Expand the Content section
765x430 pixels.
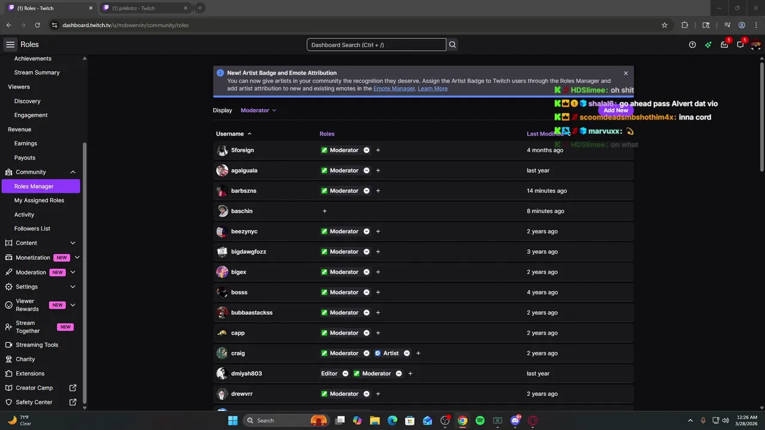tap(73, 243)
